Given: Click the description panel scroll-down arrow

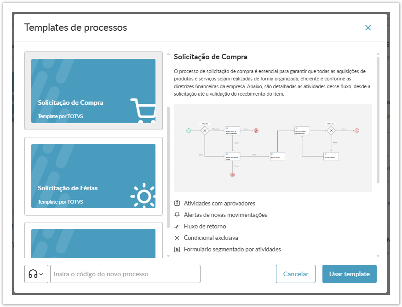Looking at the screenshot, I should pos(378,256).
